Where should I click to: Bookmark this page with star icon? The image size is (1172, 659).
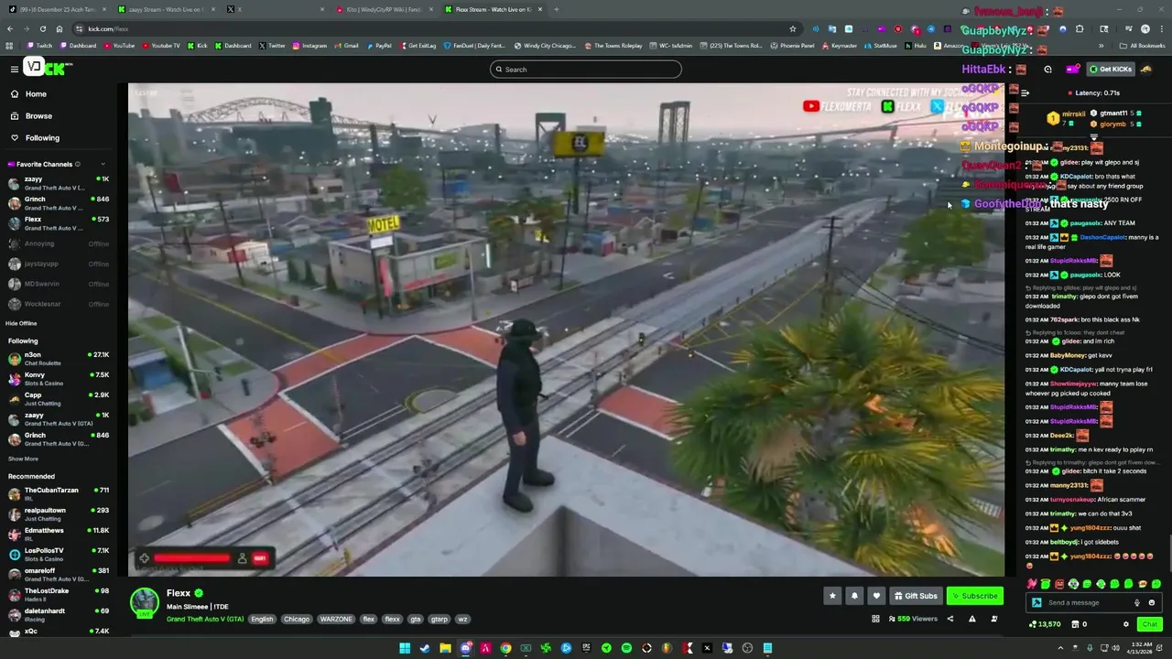tap(793, 28)
